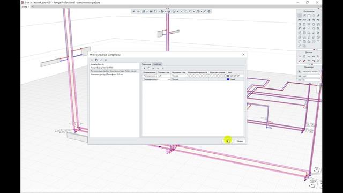Select the Text (T) tool in Инструменты panel

click(x=318, y=42)
